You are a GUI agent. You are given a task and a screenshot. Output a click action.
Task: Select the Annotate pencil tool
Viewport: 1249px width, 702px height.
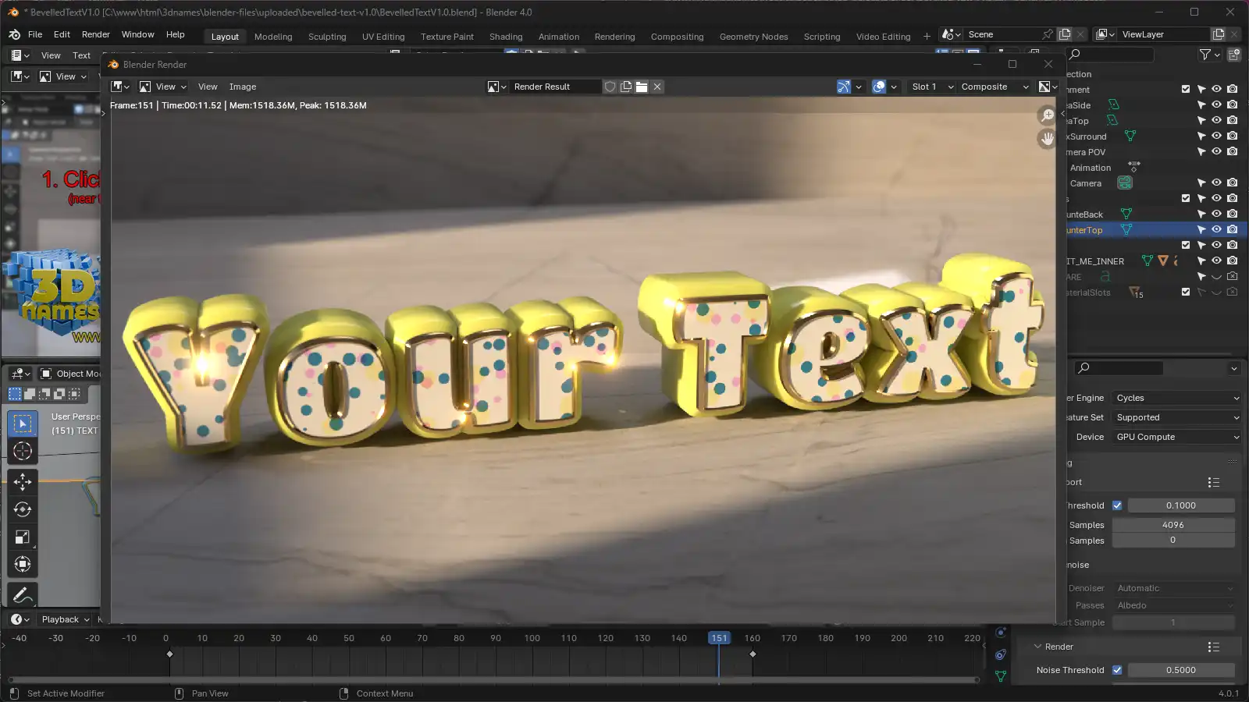(x=23, y=595)
